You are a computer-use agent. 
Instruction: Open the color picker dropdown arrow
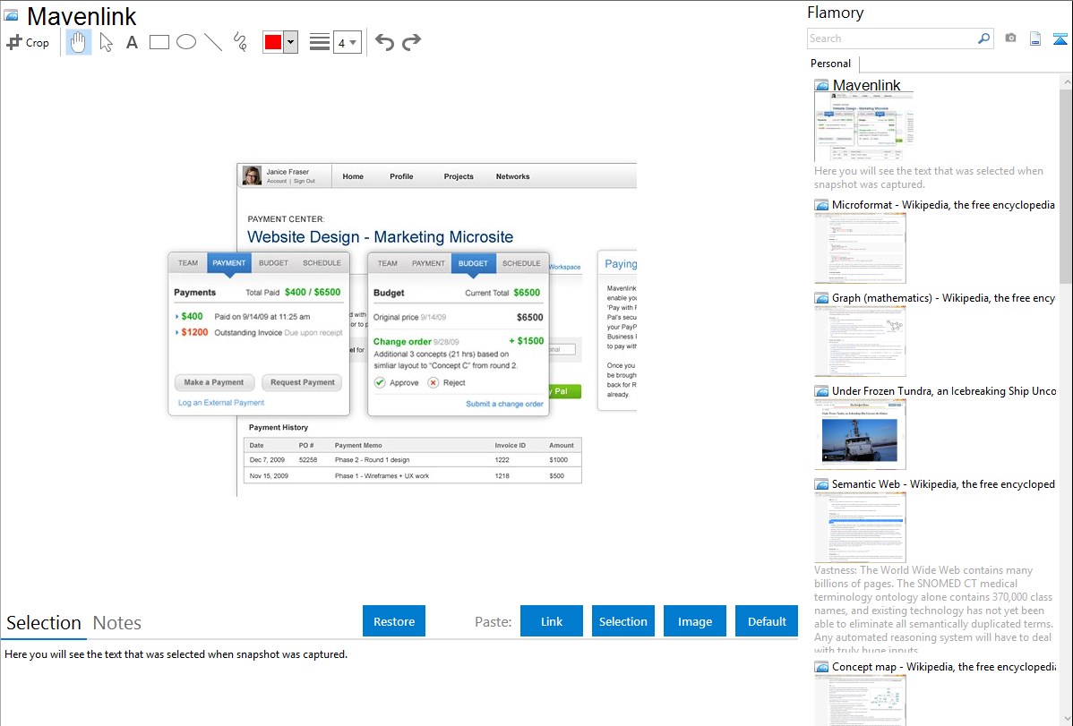click(x=291, y=42)
